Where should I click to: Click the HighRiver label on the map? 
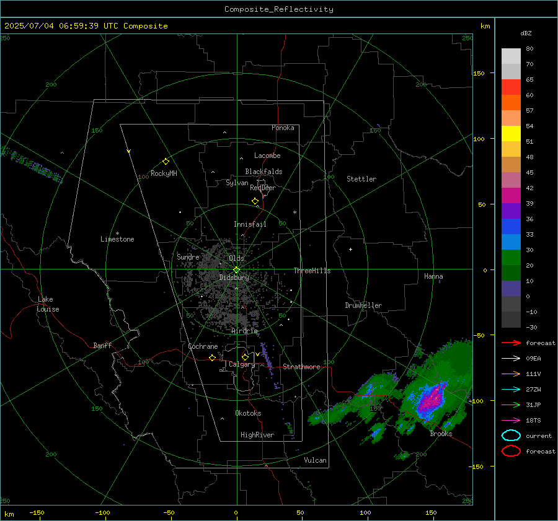[257, 435]
